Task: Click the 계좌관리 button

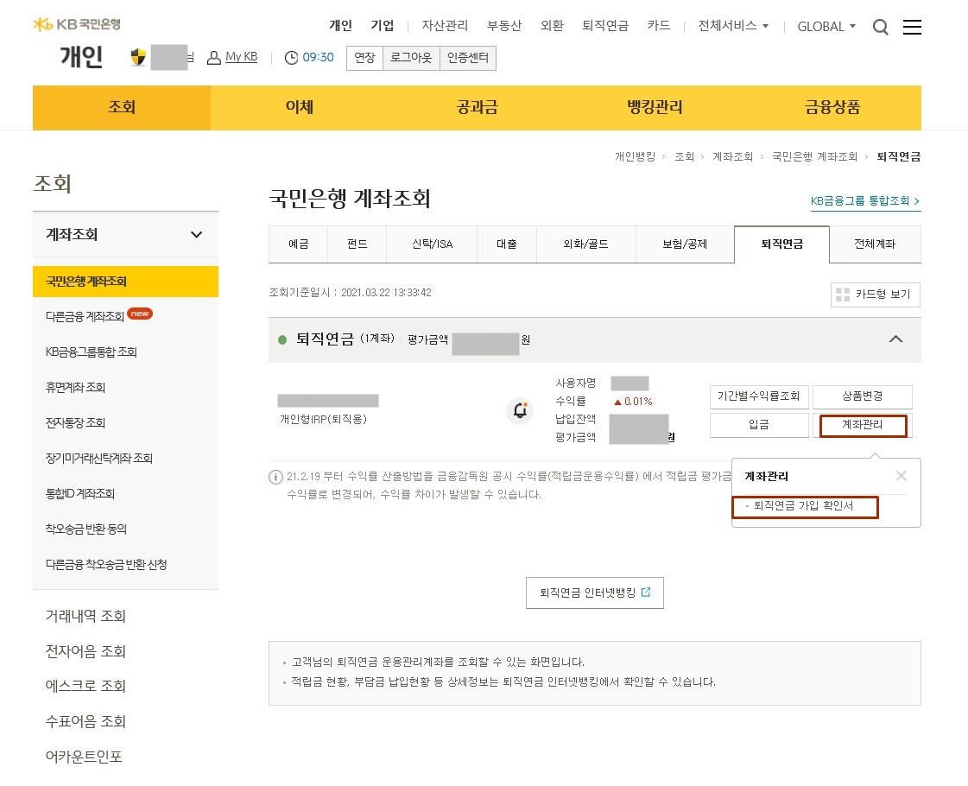Action: 863,425
